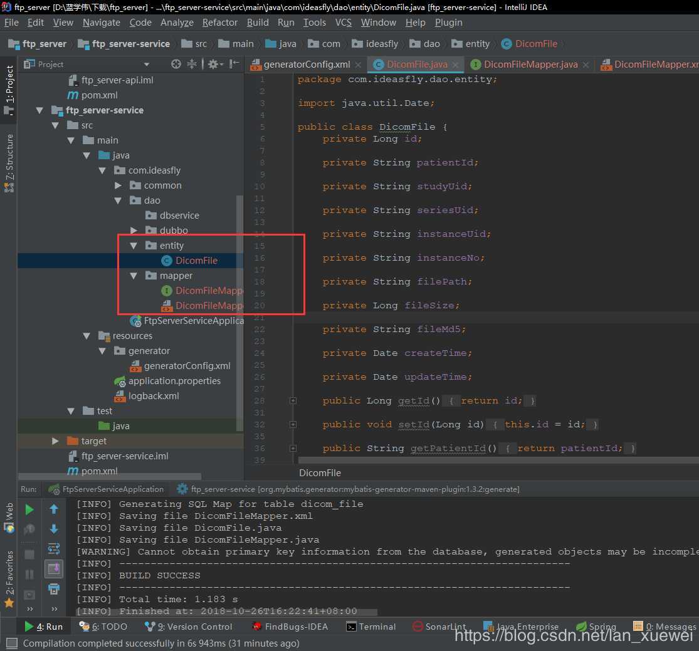This screenshot has width=699, height=651.
Task: Expand the common package arrow
Action: coord(118,185)
